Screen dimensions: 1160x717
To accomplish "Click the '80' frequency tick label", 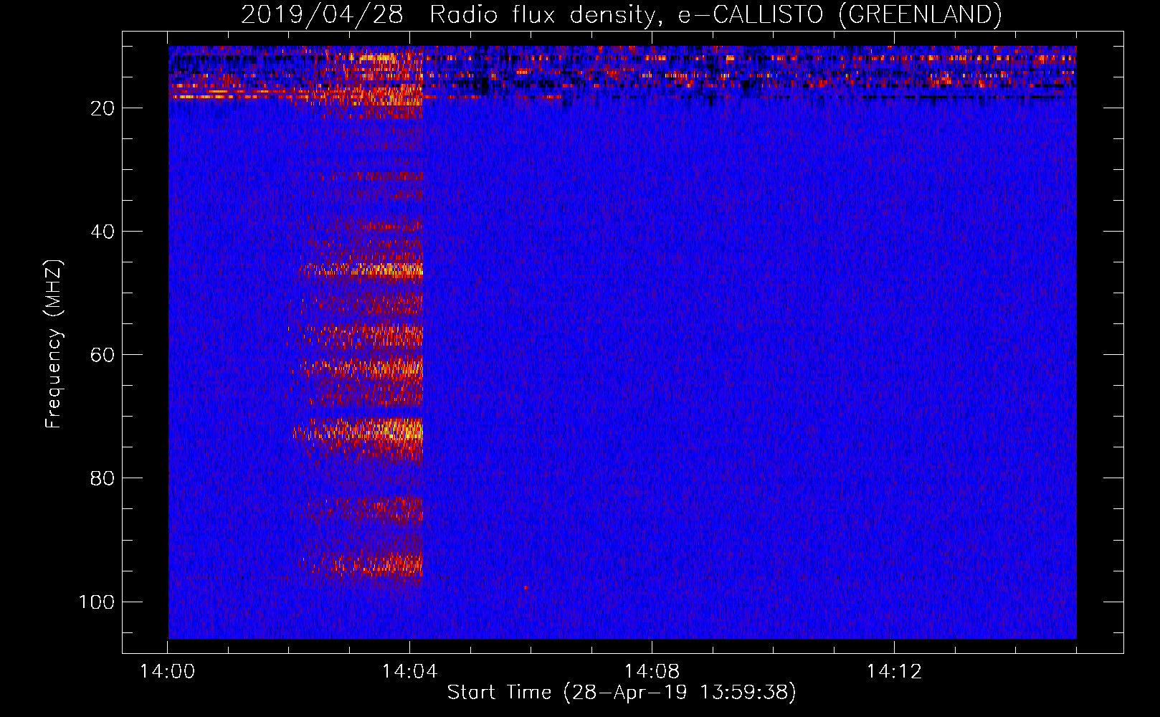I will point(103,478).
